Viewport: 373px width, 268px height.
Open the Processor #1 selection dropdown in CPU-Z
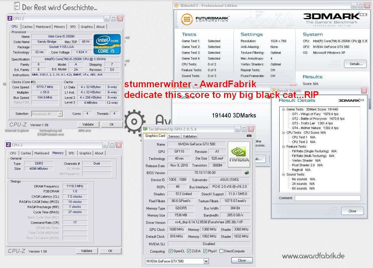[x=60, y=114]
